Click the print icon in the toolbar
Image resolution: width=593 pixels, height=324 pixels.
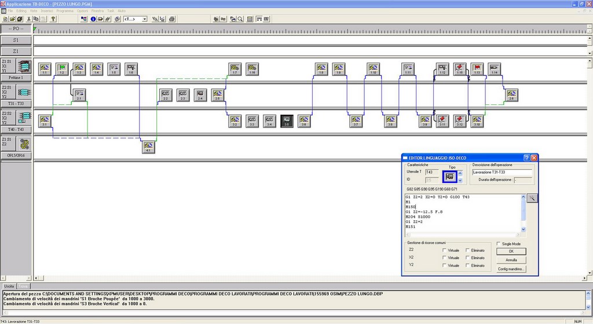[100, 19]
